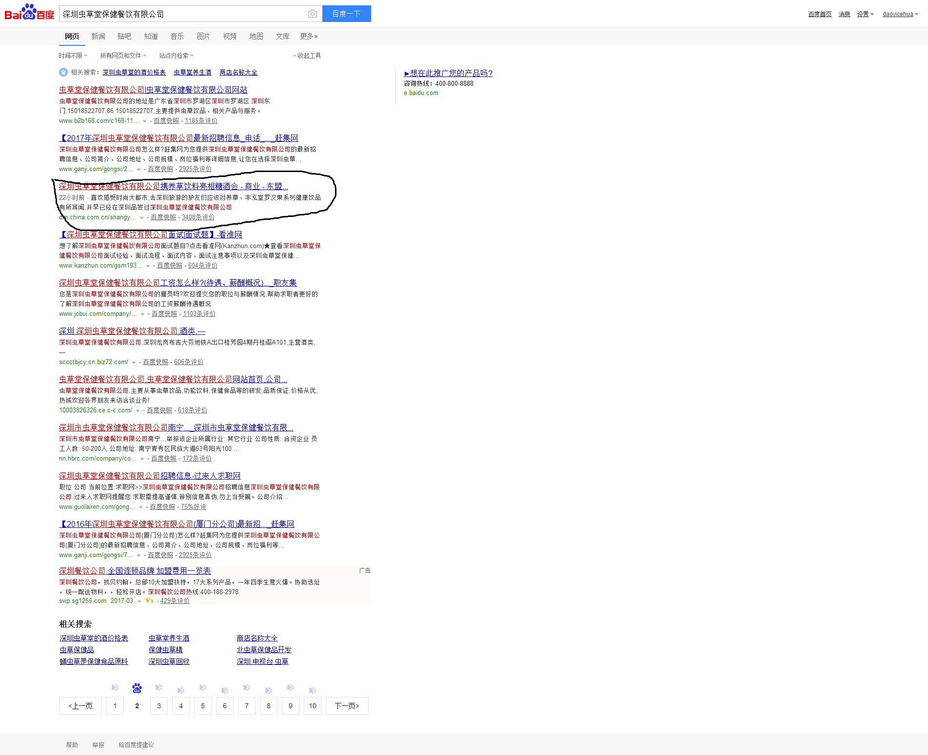Expand the 所有网页和文件 filter dropdown
The height and width of the screenshot is (755, 928).
[x=123, y=56]
